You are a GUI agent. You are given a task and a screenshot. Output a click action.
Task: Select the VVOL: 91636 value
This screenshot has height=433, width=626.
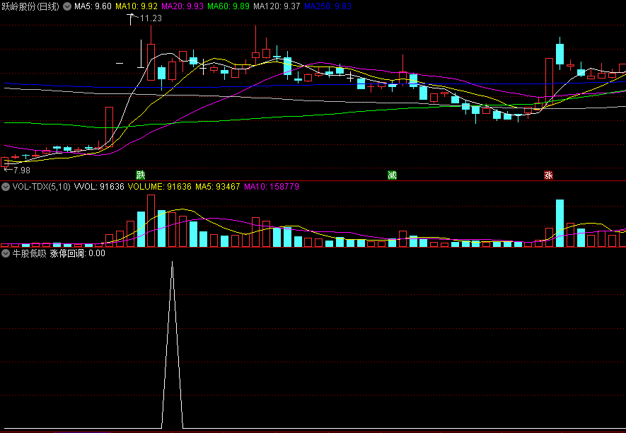point(100,187)
